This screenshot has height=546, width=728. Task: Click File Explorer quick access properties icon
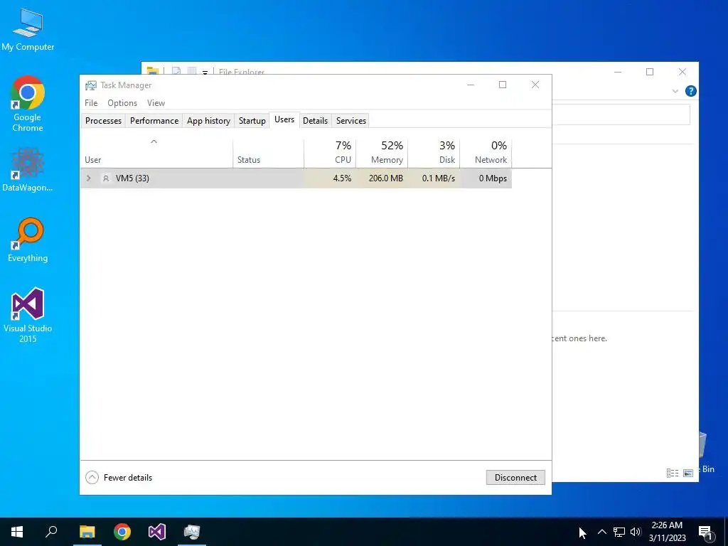[x=176, y=72]
